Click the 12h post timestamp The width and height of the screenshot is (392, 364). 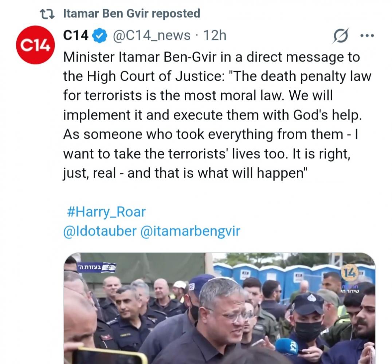(215, 35)
